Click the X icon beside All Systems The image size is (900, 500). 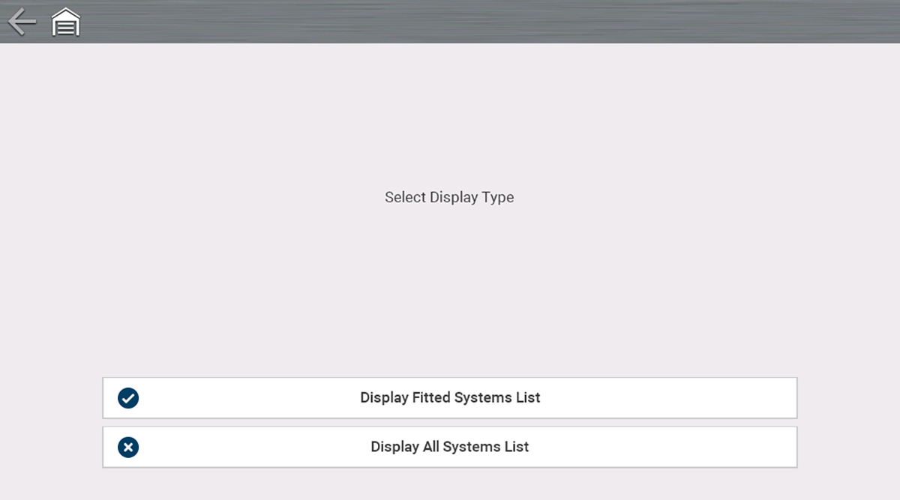tap(128, 448)
